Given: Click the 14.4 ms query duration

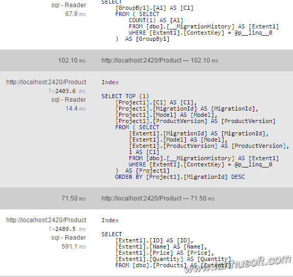Looking at the screenshot, I should click(76, 109).
